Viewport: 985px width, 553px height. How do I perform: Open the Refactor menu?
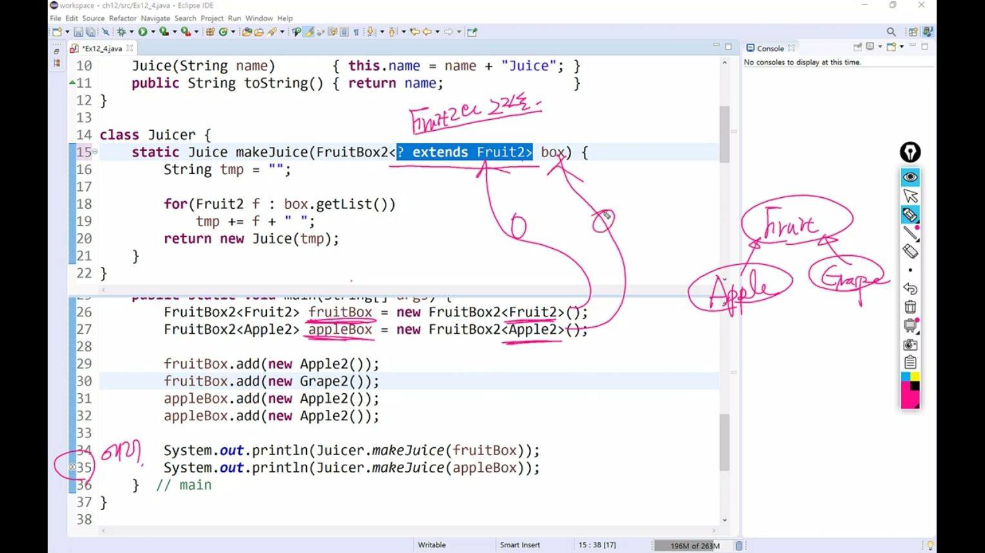(122, 18)
